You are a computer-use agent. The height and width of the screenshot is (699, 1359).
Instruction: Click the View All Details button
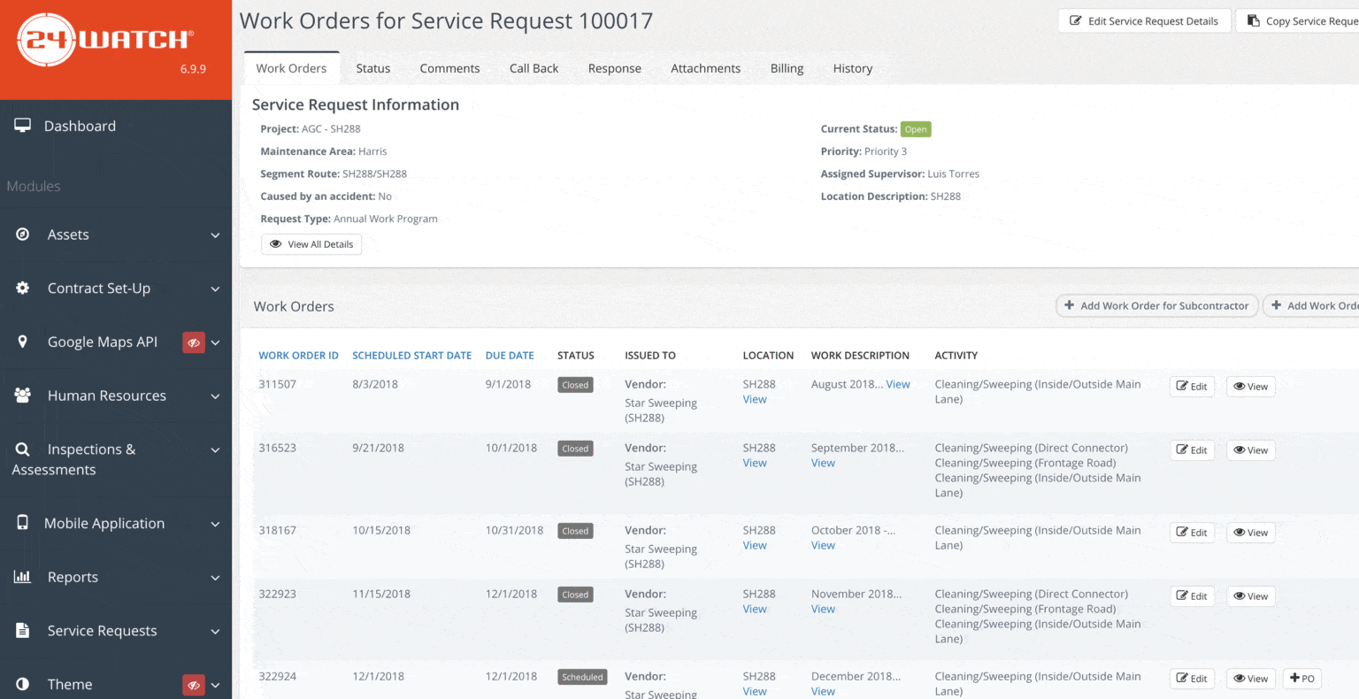(311, 243)
